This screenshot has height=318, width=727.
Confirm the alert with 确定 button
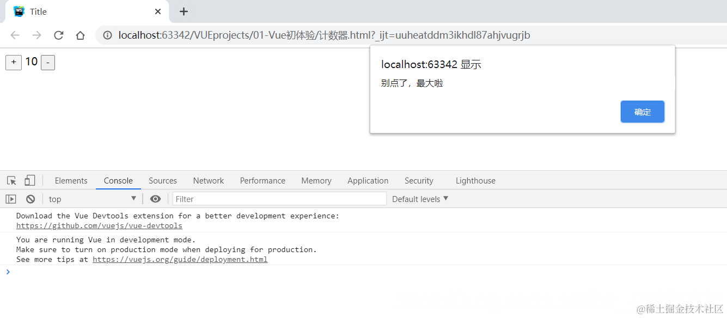(643, 112)
